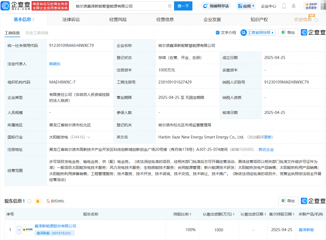Click 更新 in the English name row
The image size is (326, 240).
268,137
